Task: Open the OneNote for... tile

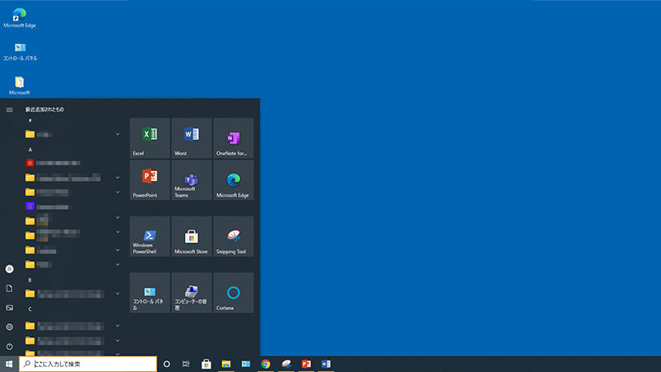Action: point(233,138)
